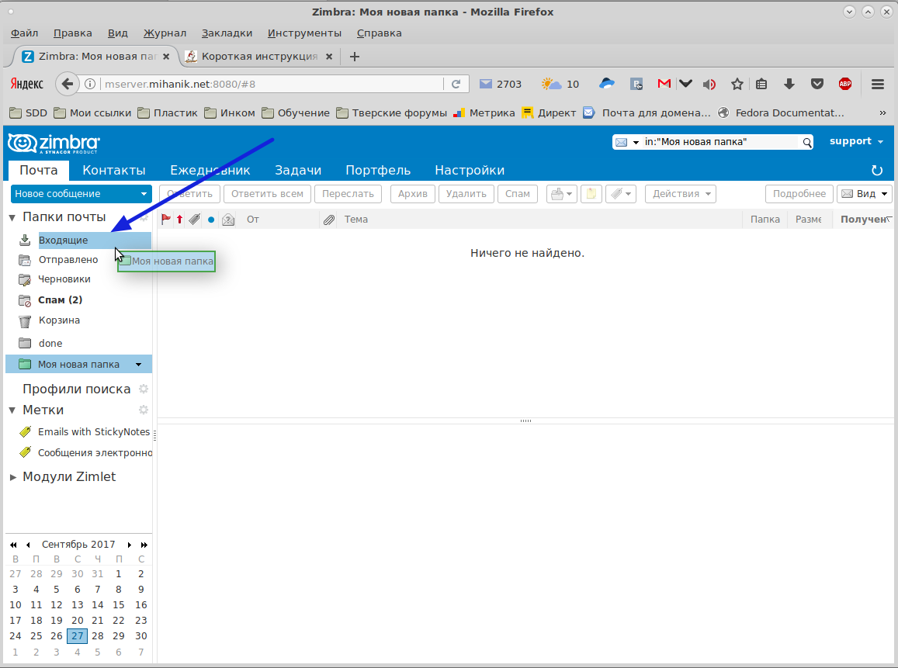The image size is (898, 668).
Task: Click the Корзина trash icon
Action: click(x=25, y=320)
